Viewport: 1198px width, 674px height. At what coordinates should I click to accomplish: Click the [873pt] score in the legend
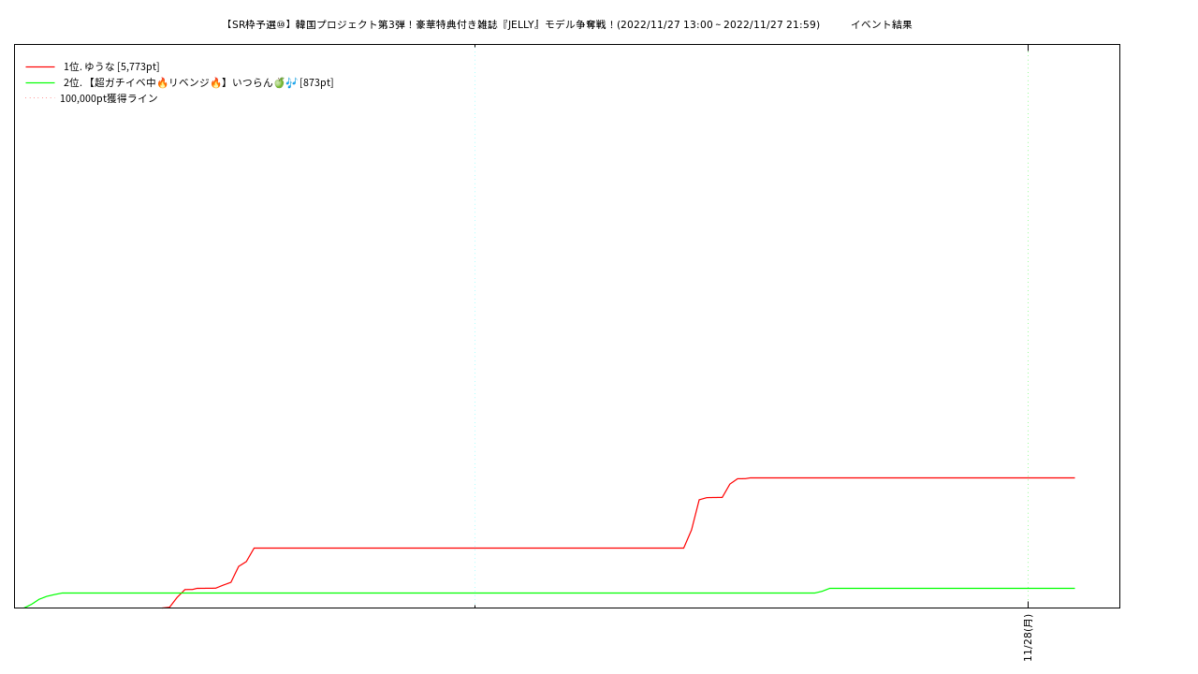(x=316, y=83)
